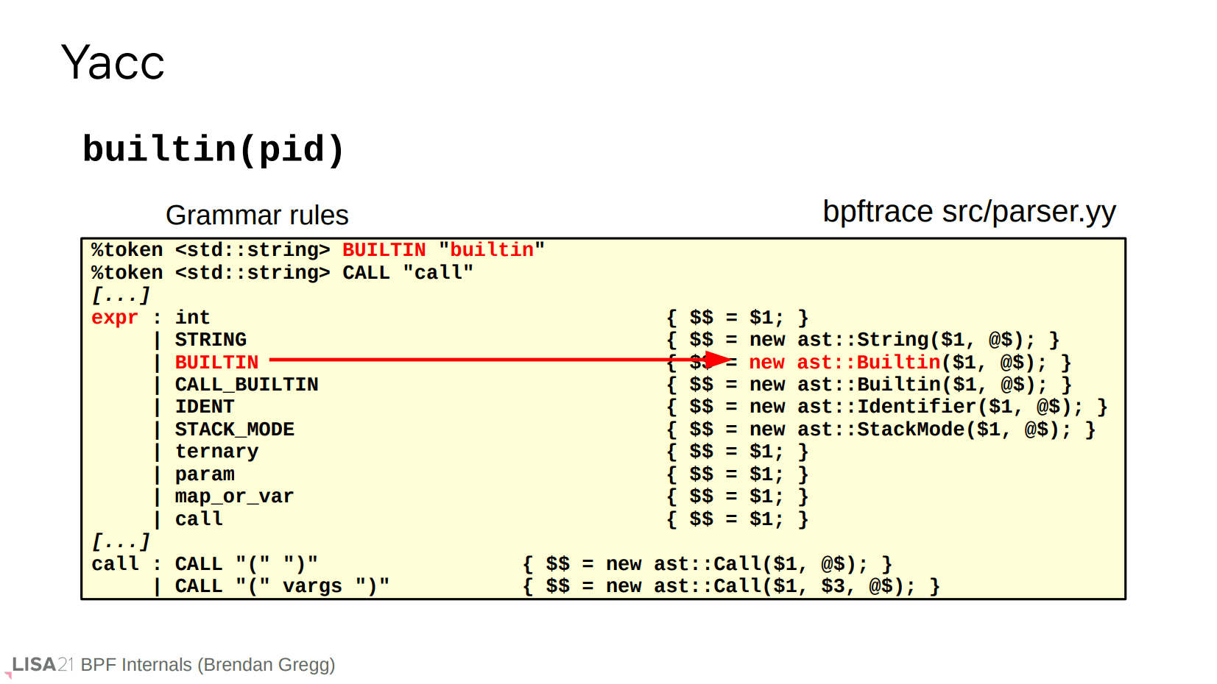This screenshot has height=684, width=1217.
Task: Click the ternary grammar alternative
Action: point(216,452)
